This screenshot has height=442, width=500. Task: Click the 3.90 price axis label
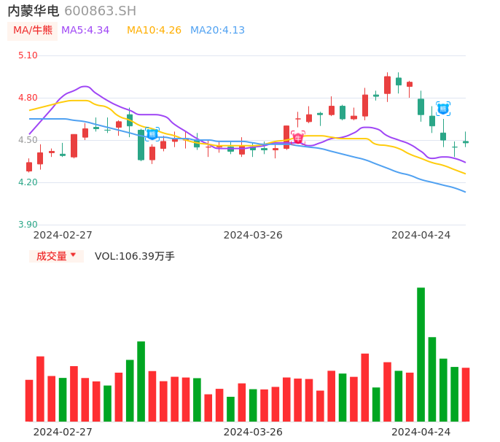coord(28,225)
